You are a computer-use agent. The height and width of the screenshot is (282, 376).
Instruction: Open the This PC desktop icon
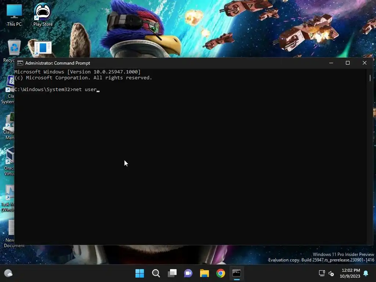point(14,15)
